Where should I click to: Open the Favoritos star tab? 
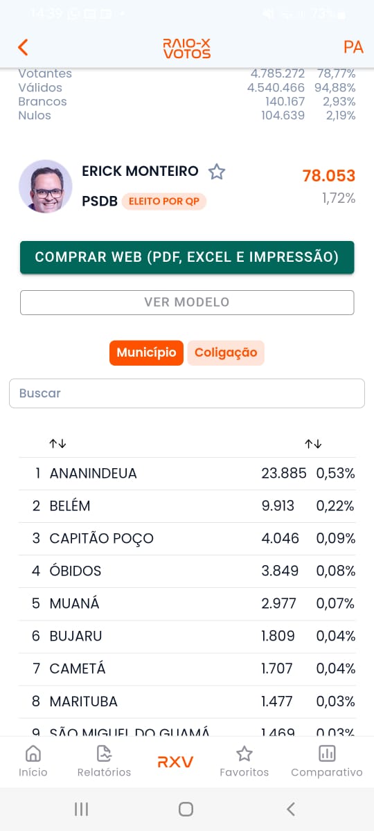[244, 761]
